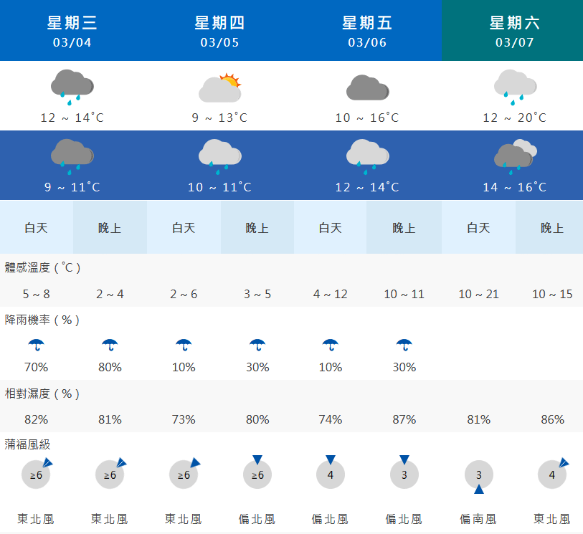Click the first 白天 column under Wednesday
This screenshot has height=534, width=583.
[x=37, y=227]
